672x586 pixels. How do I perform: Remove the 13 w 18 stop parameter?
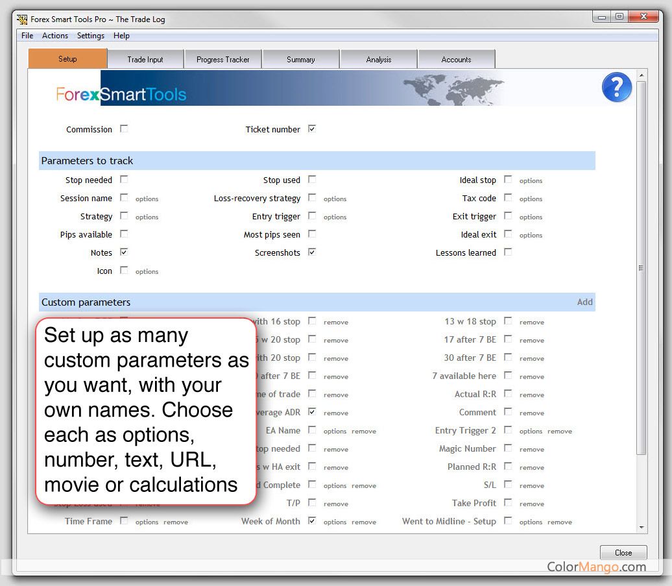[532, 322]
